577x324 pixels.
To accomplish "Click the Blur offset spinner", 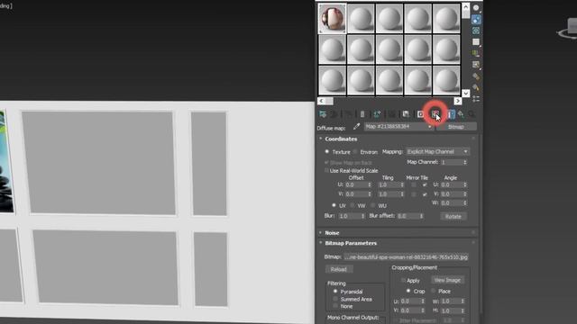I will click(421, 216).
